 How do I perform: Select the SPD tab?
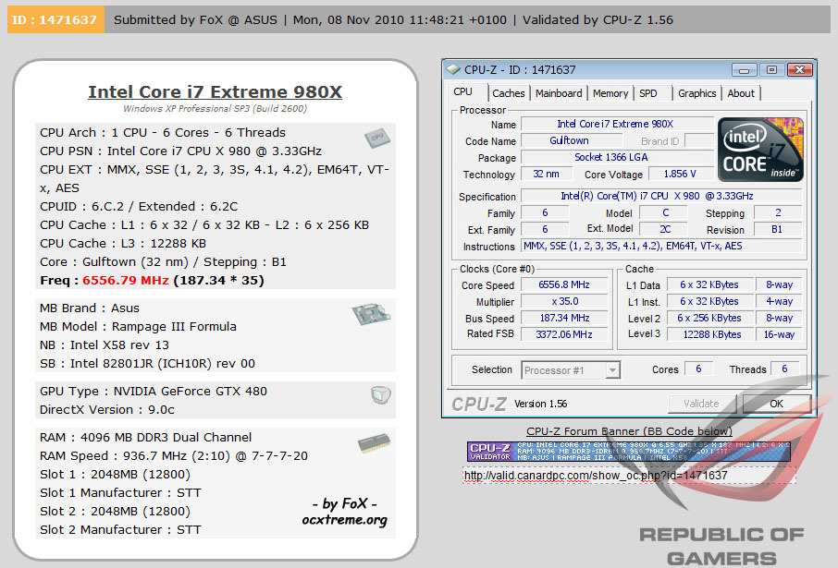647,93
